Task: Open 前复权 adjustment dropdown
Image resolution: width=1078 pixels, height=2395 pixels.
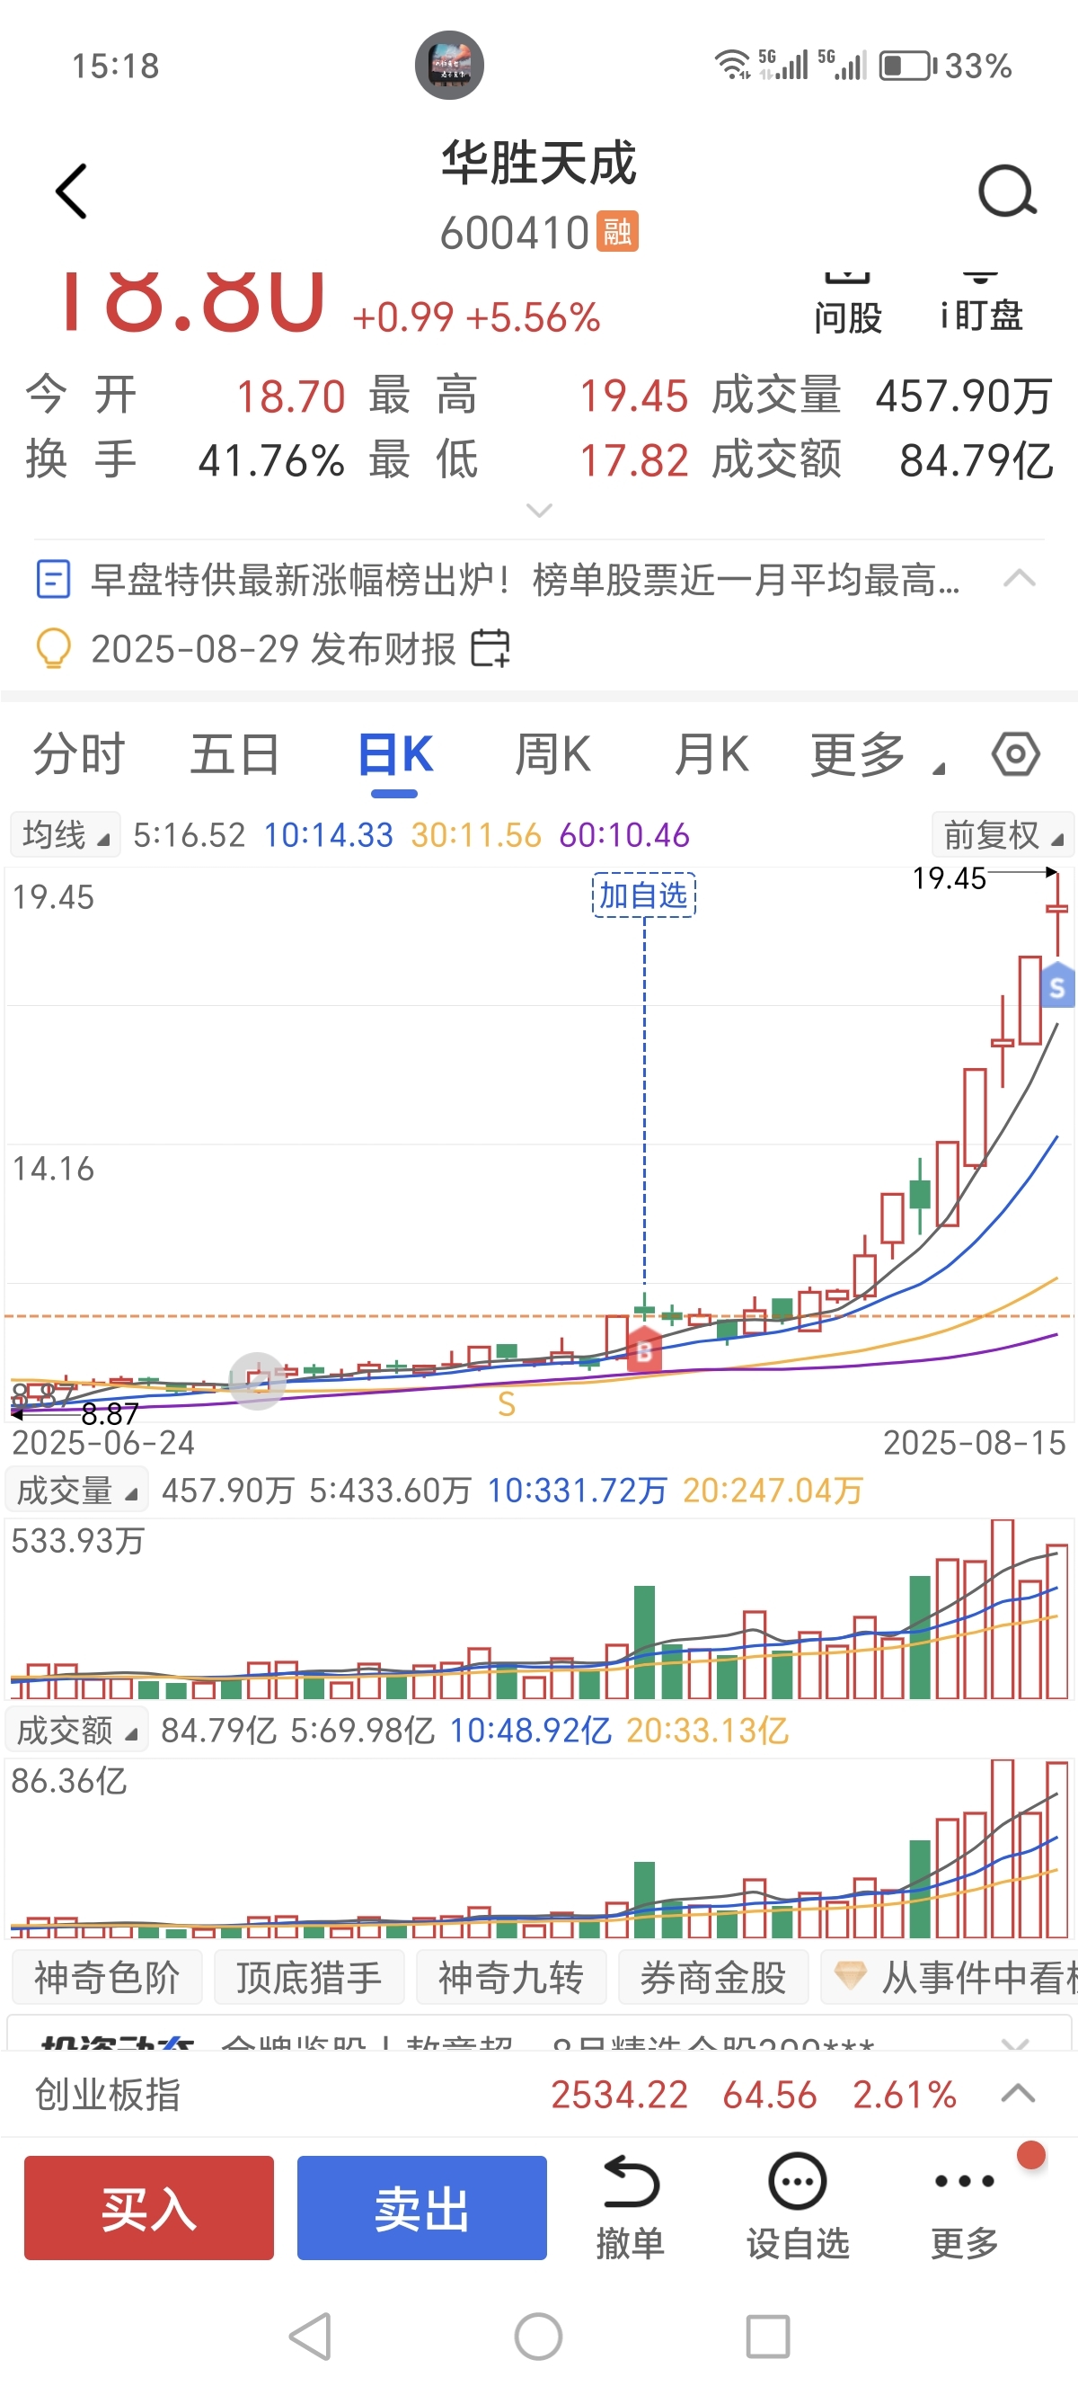Action: pyautogui.click(x=1002, y=834)
